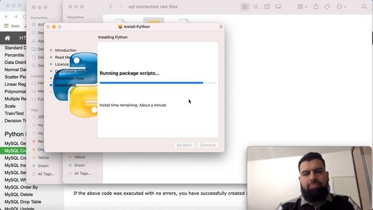Click the Install Python package title icon

coord(120,27)
